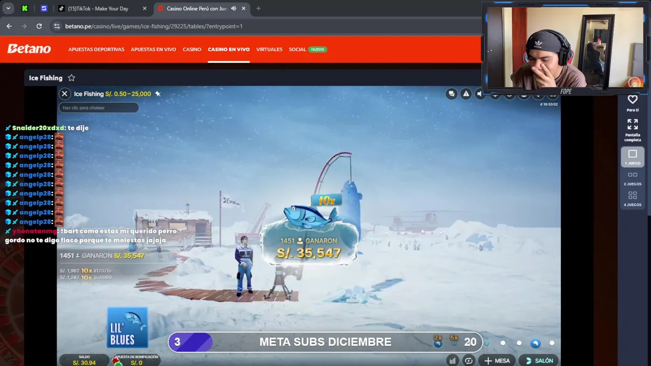Image resolution: width=651 pixels, height=366 pixels.
Task: Open the Para ti heart icon
Action: [x=632, y=102]
